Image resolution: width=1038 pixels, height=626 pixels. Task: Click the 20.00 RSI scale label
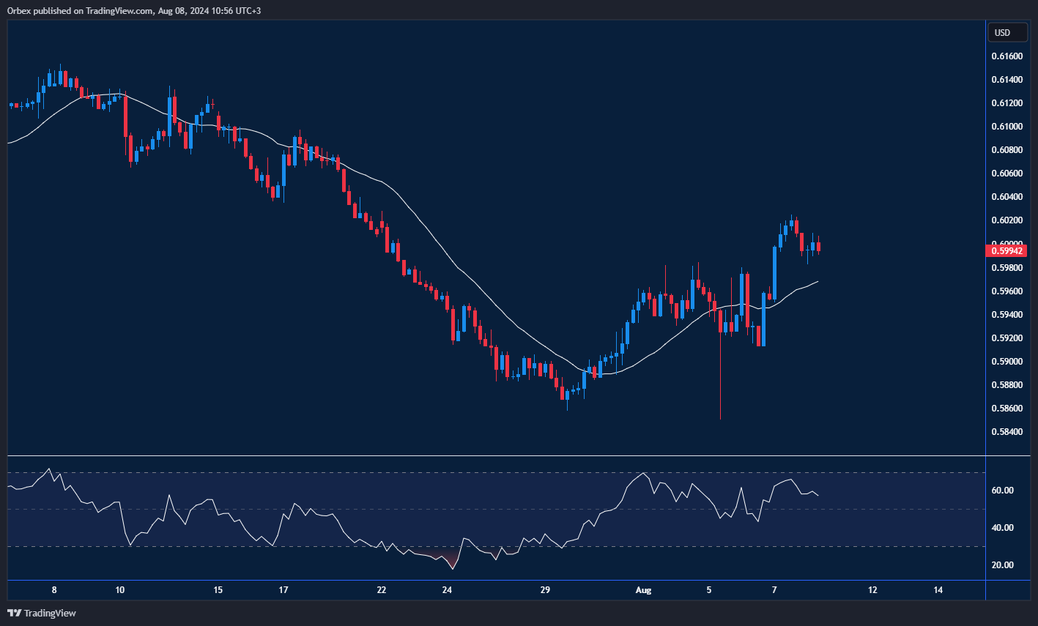point(1003,565)
